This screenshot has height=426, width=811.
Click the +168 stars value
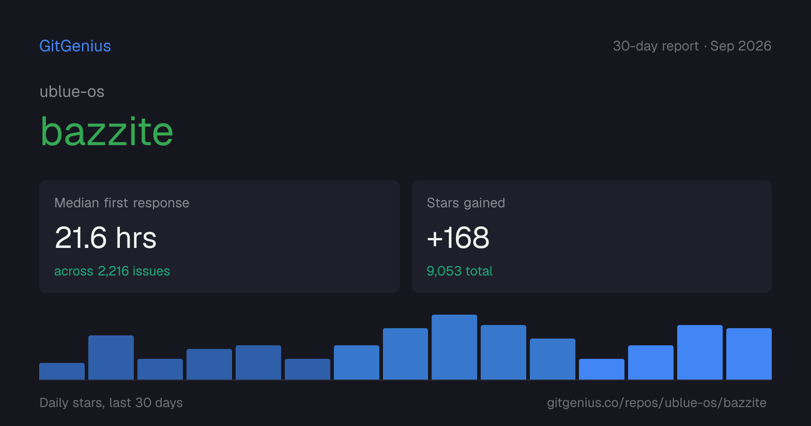click(458, 238)
